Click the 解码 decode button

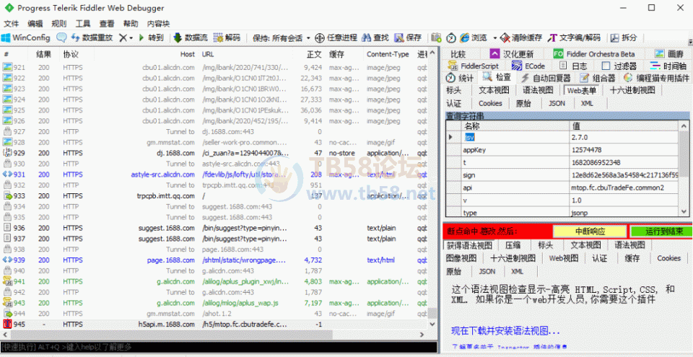pyautogui.click(x=227, y=38)
